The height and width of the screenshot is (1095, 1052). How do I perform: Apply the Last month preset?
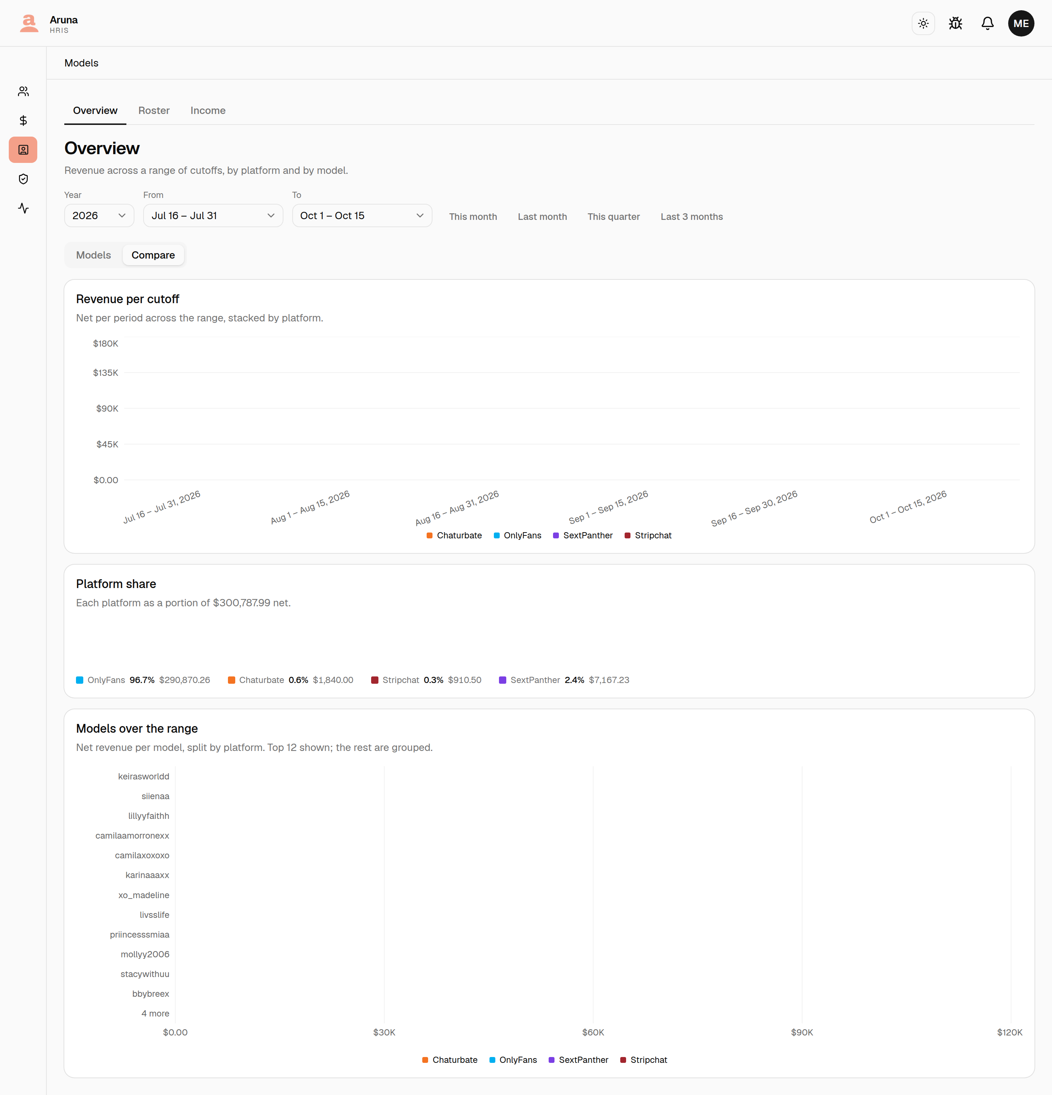(x=542, y=217)
